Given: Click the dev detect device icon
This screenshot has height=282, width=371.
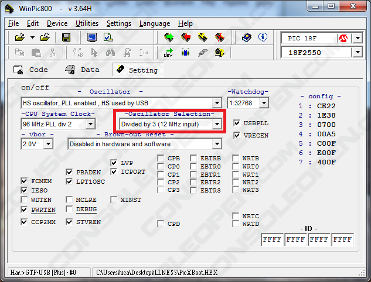Looking at the screenshot, I should click(168, 53).
